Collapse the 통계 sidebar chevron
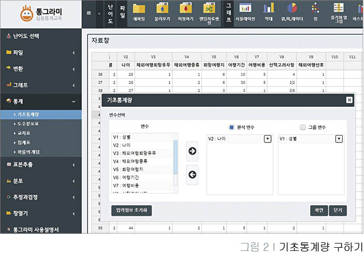The image size is (364, 269). (x=74, y=102)
